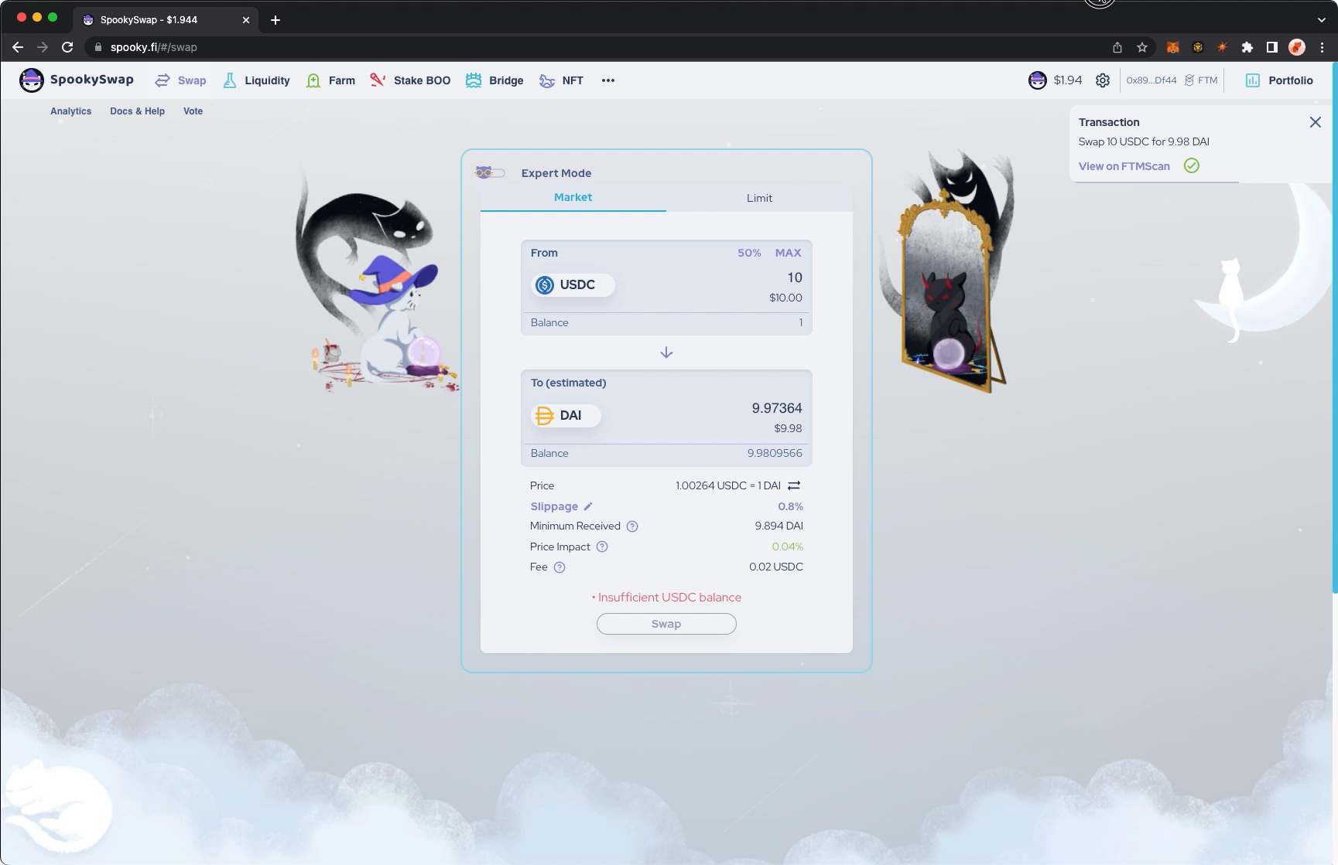Viewport: 1338px width, 865px height.
Task: Open the Bridge page
Action: coord(494,80)
